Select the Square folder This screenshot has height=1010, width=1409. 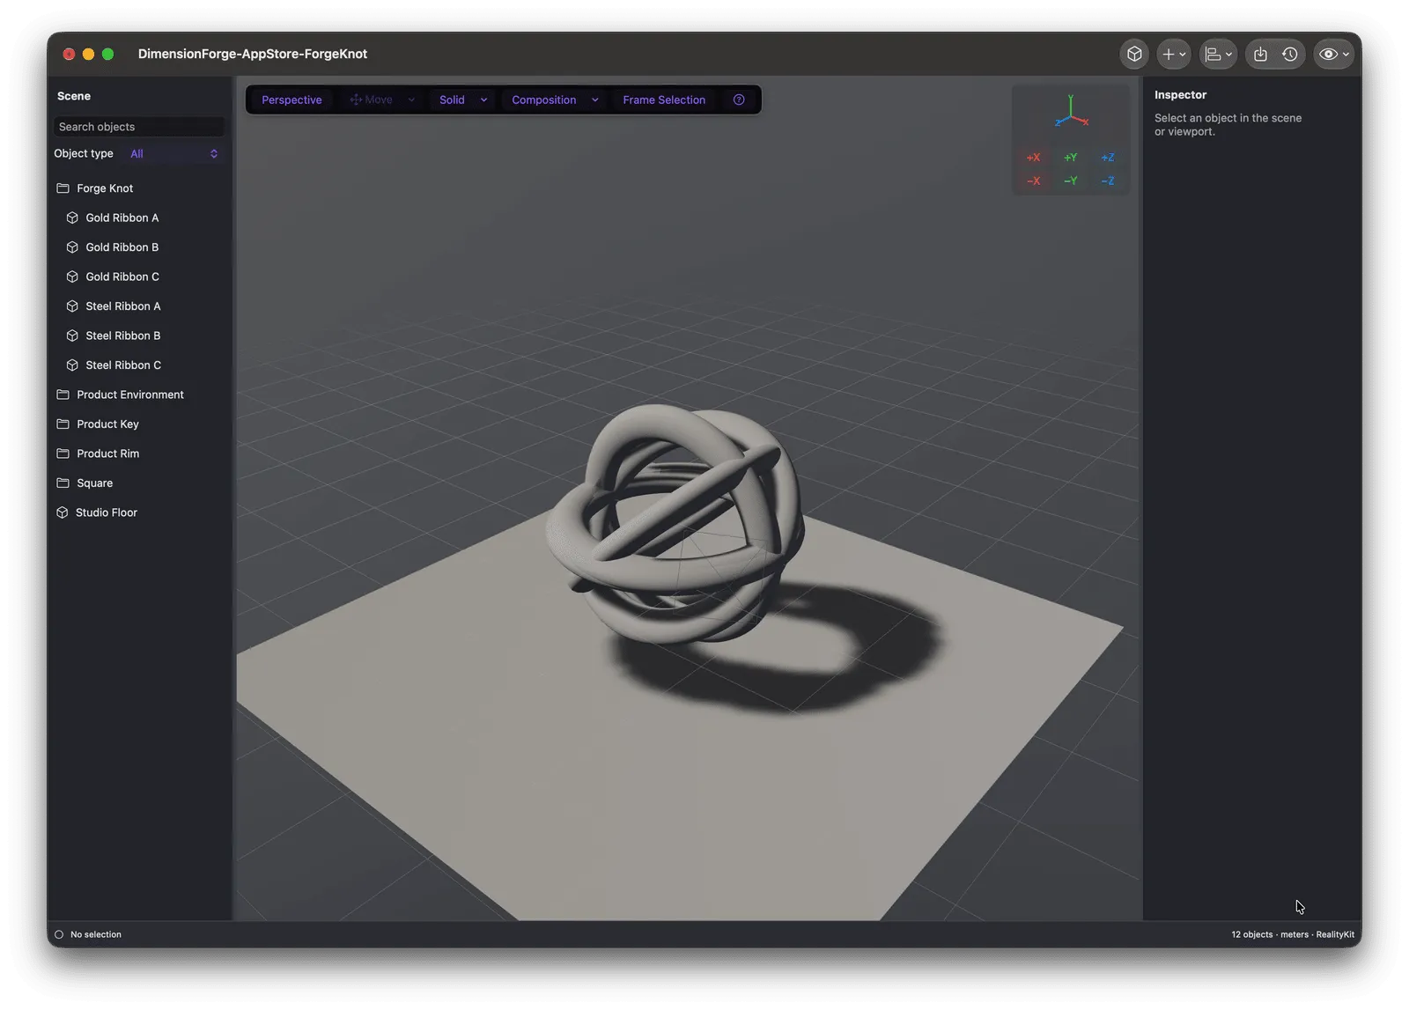click(139, 483)
